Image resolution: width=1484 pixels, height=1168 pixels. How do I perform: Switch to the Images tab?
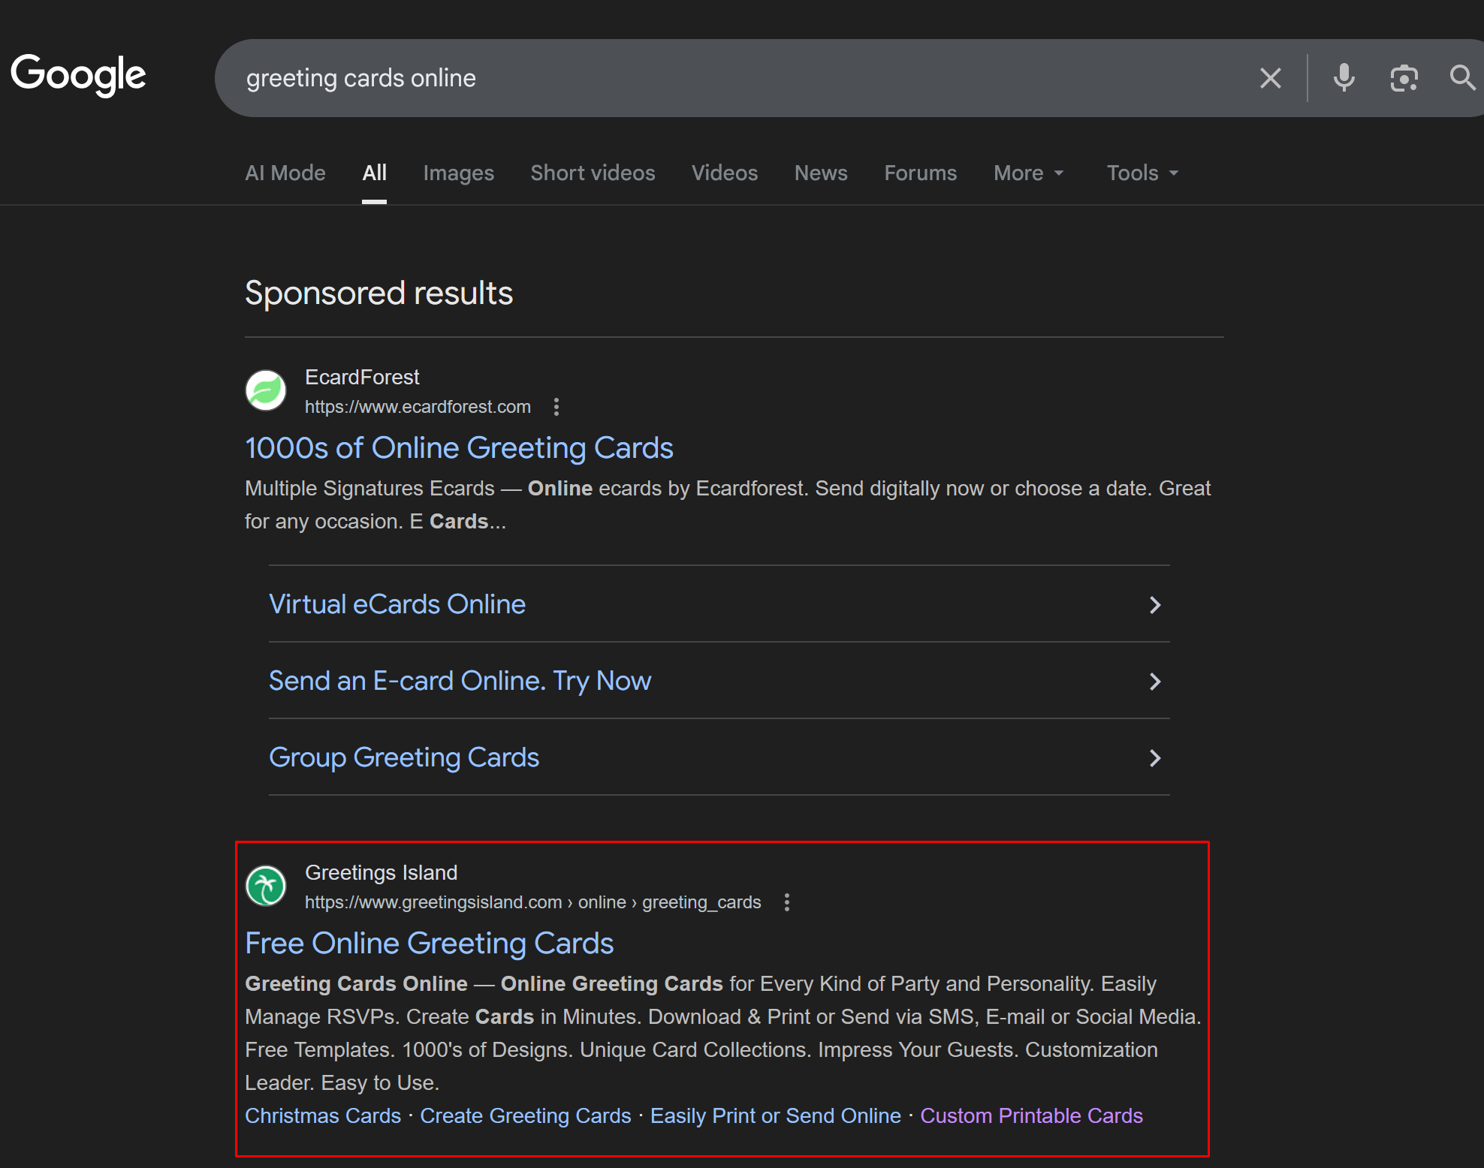click(458, 173)
